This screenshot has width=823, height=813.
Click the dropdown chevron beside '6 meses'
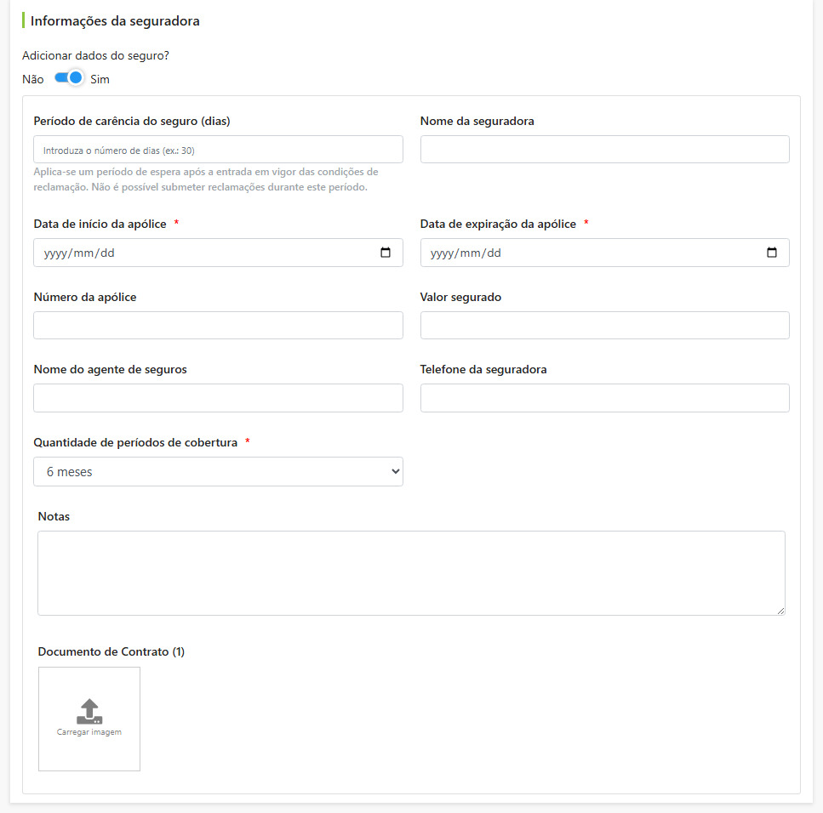[395, 471]
